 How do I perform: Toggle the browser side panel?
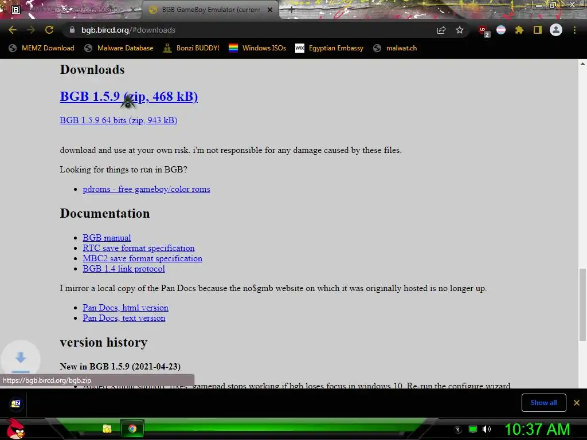click(x=538, y=30)
